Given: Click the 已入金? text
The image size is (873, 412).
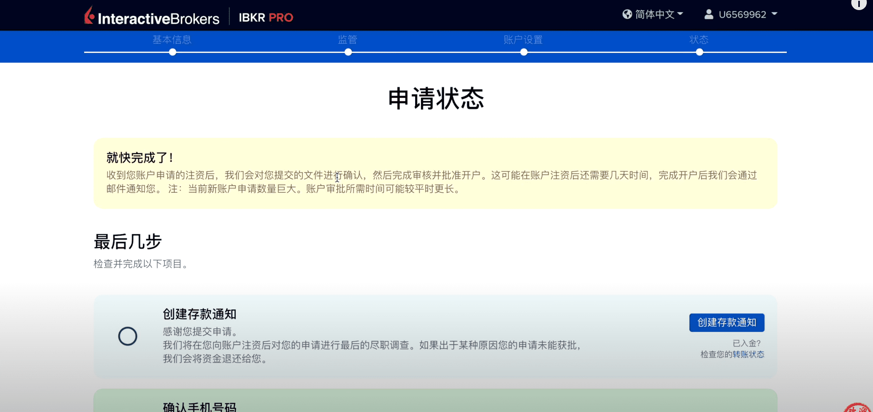Looking at the screenshot, I should [x=747, y=343].
